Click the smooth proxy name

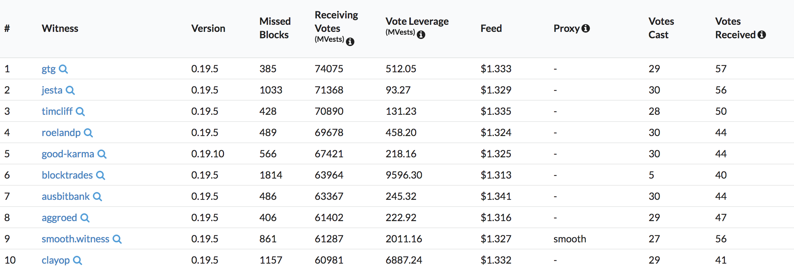click(570, 239)
